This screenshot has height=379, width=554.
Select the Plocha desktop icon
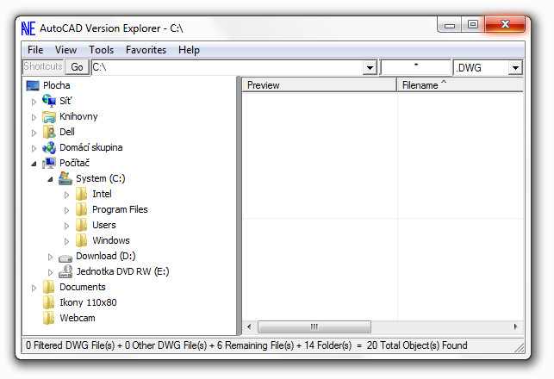click(33, 85)
